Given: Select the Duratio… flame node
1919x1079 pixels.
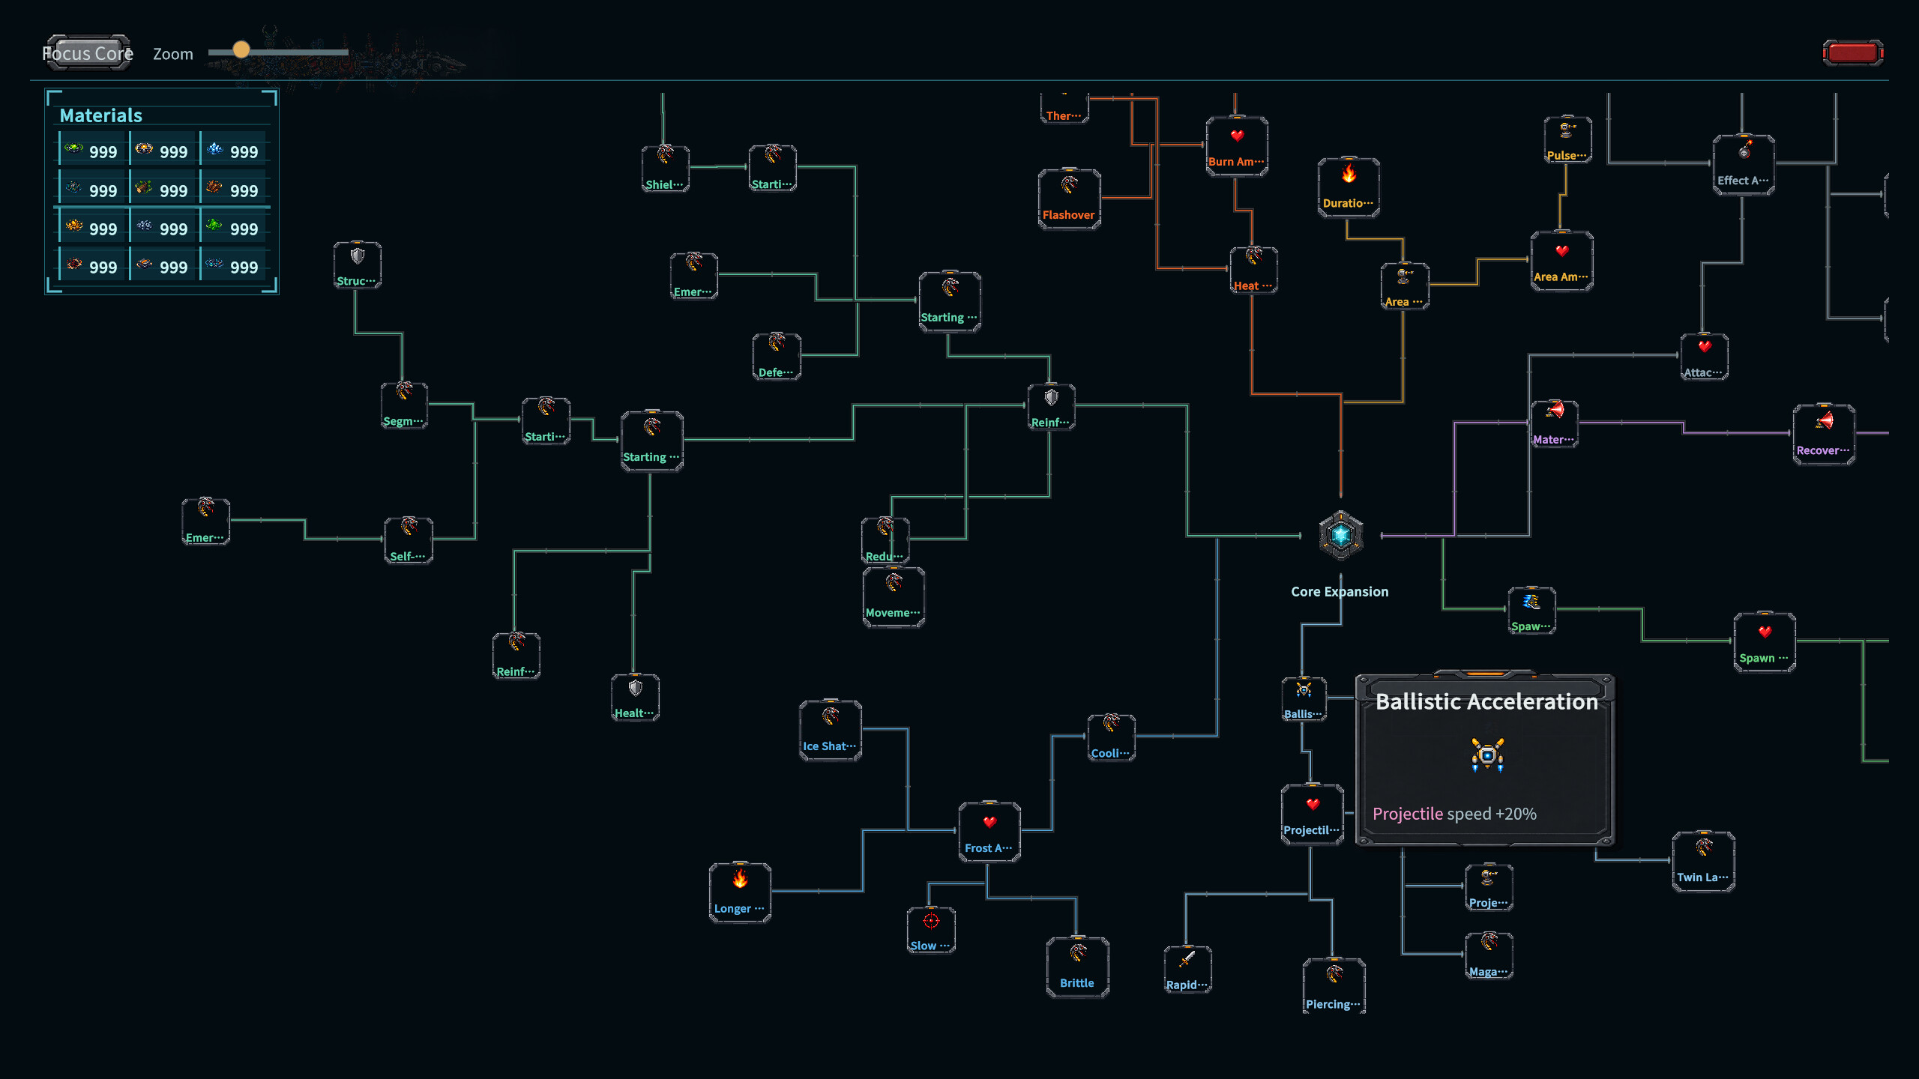Looking at the screenshot, I should pos(1348,187).
